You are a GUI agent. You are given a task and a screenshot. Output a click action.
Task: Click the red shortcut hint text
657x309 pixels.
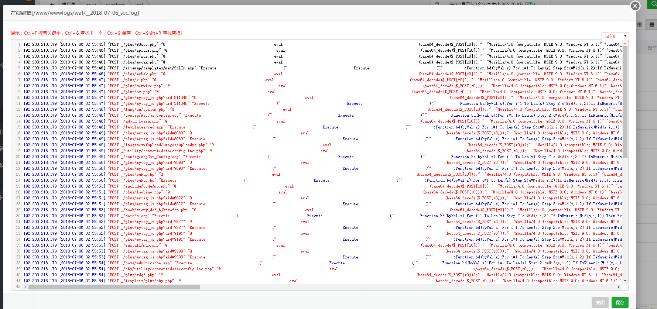click(x=96, y=33)
